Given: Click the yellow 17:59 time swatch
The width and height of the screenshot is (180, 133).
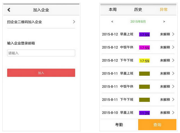Looking at the screenshot, I should pos(144,61).
